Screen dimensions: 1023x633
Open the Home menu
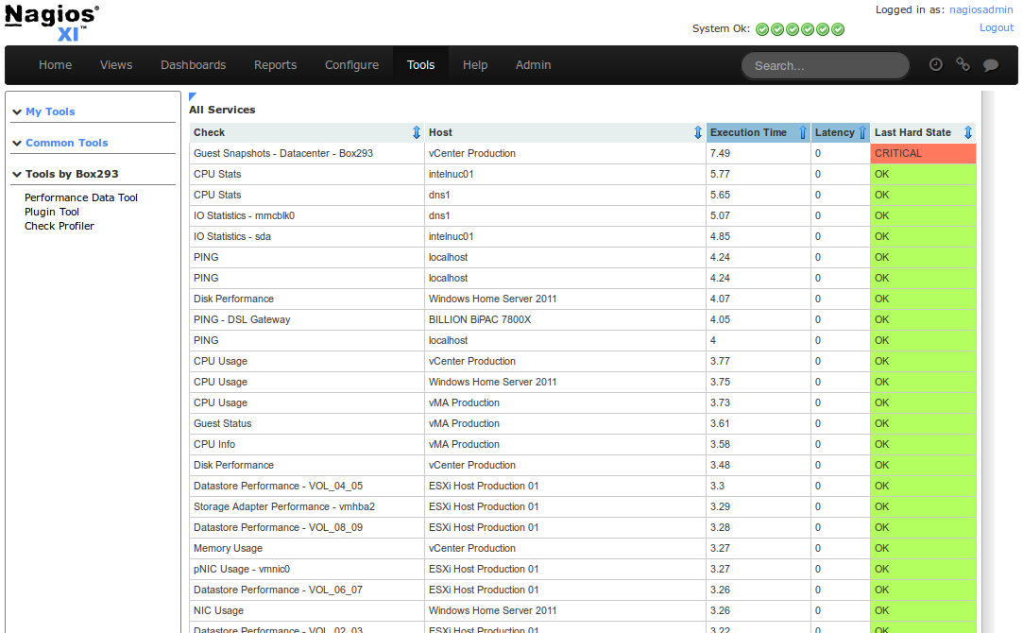55,64
